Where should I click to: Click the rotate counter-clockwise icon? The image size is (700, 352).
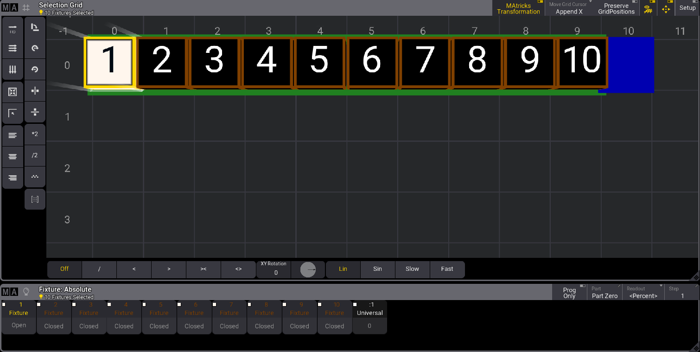point(35,70)
